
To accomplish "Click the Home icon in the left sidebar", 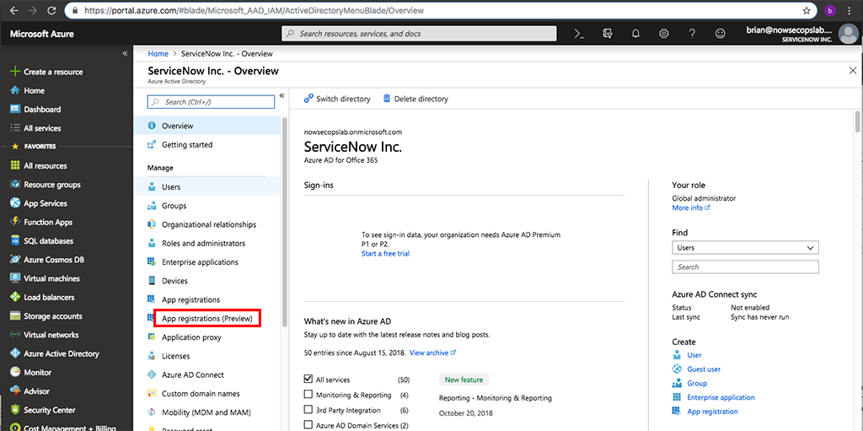I will 15,90.
